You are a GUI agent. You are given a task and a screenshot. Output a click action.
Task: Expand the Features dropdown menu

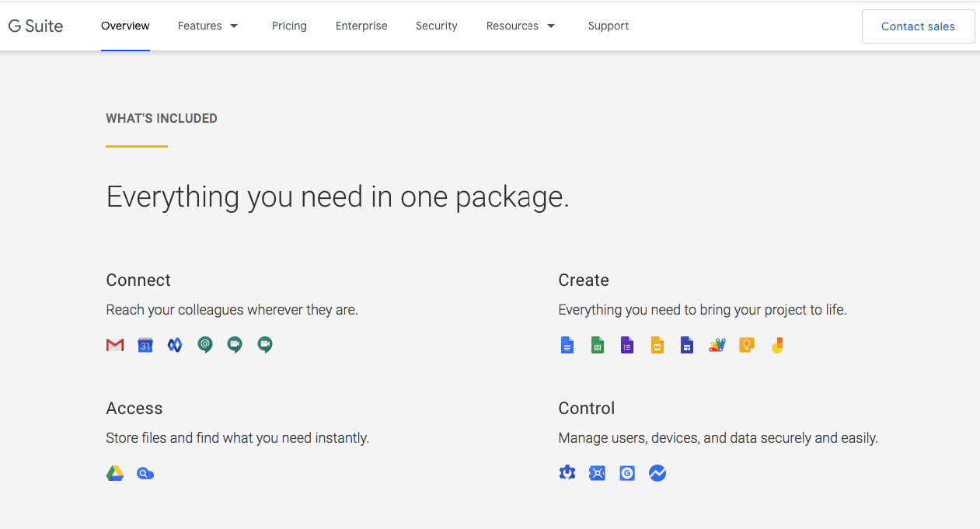(208, 26)
